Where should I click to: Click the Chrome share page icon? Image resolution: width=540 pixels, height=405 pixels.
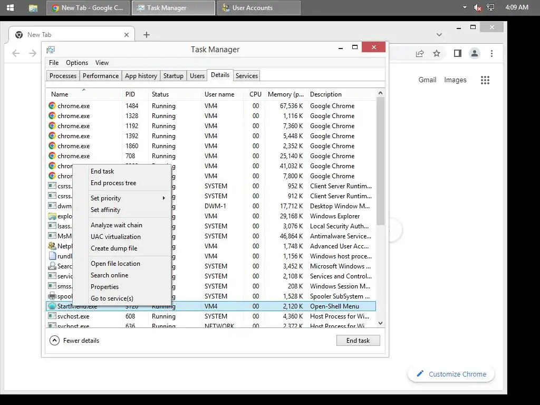(419, 53)
